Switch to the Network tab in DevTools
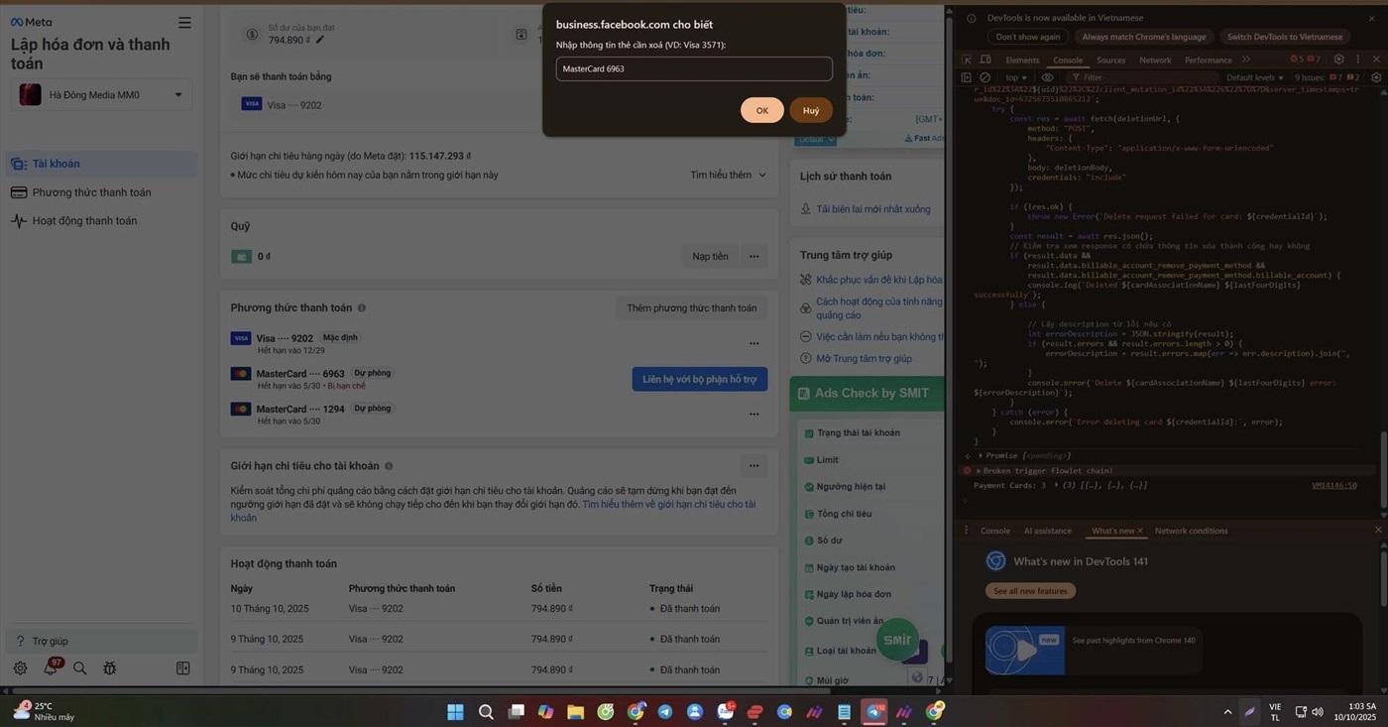Image resolution: width=1388 pixels, height=727 pixels. click(x=1155, y=60)
